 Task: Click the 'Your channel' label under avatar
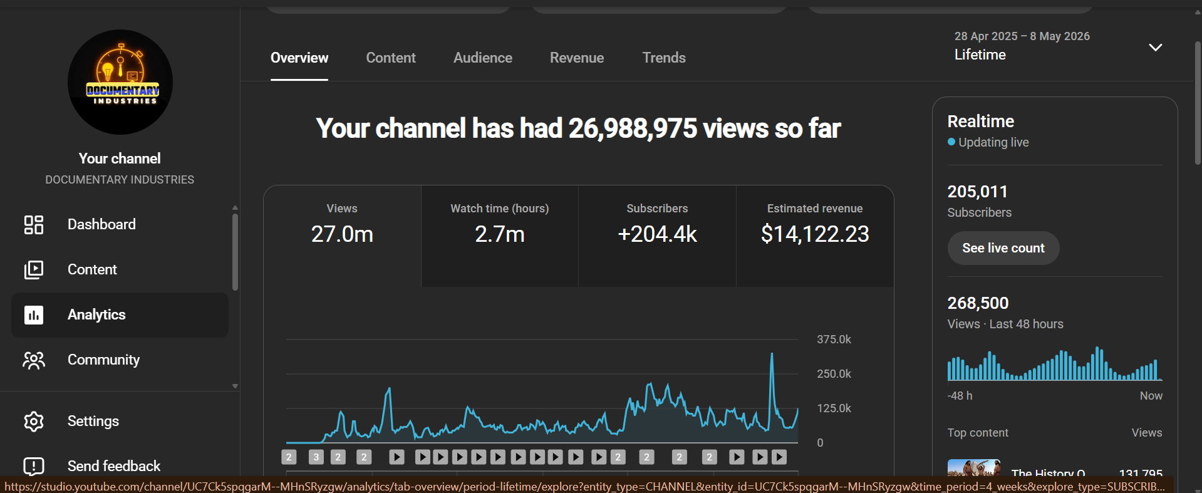[120, 158]
